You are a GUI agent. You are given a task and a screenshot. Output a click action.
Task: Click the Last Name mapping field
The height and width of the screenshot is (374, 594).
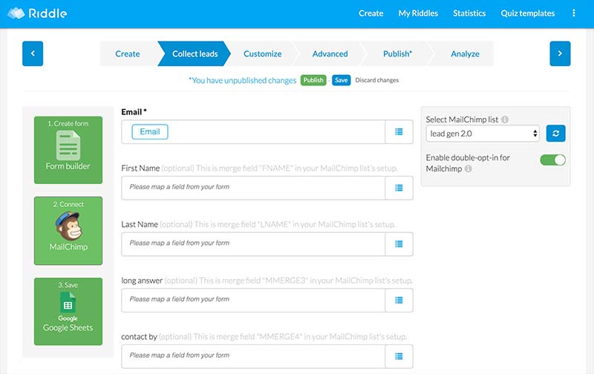[253, 244]
